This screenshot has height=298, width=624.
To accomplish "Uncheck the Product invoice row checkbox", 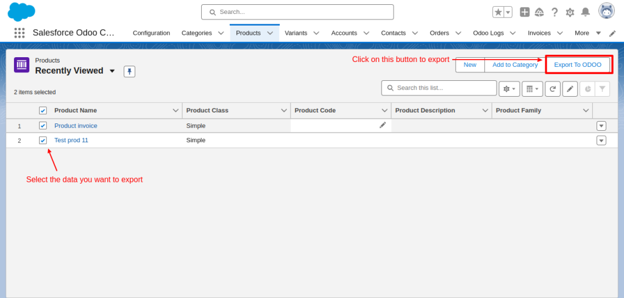I will click(43, 125).
